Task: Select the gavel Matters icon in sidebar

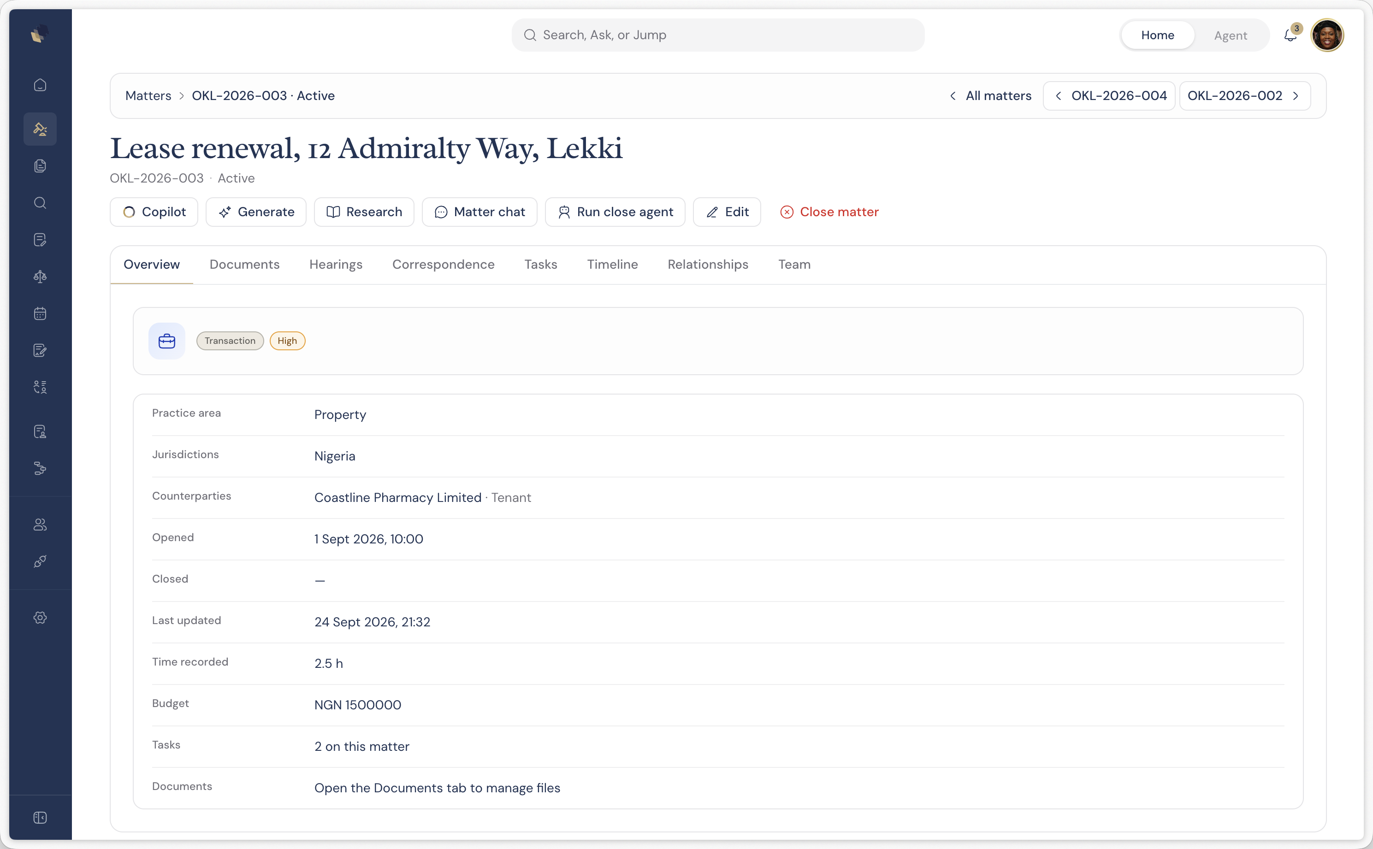Action: tap(40, 129)
